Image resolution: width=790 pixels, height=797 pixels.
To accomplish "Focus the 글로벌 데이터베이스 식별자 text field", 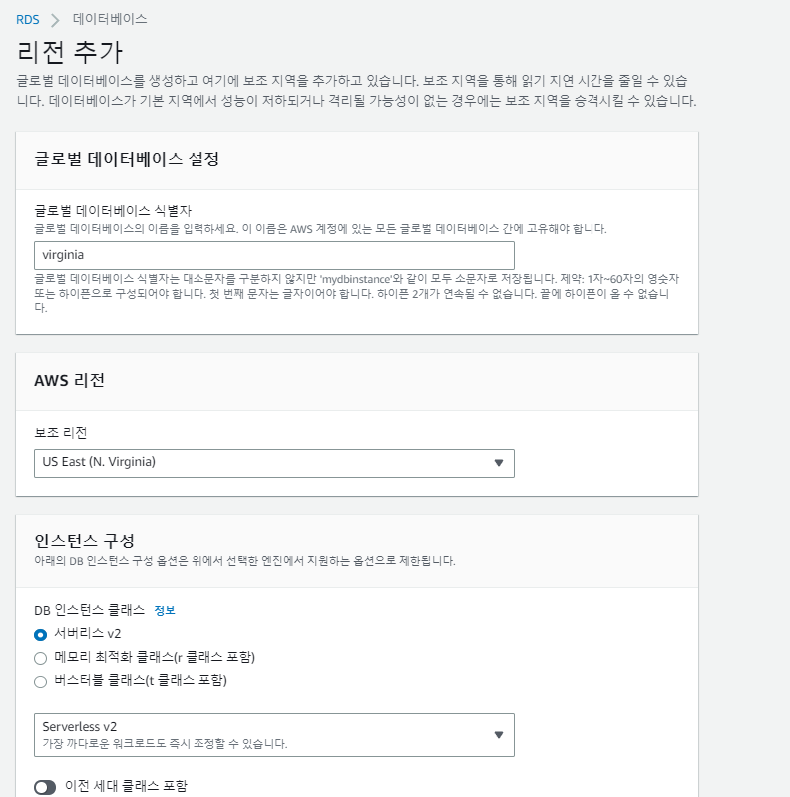I will tap(273, 254).
